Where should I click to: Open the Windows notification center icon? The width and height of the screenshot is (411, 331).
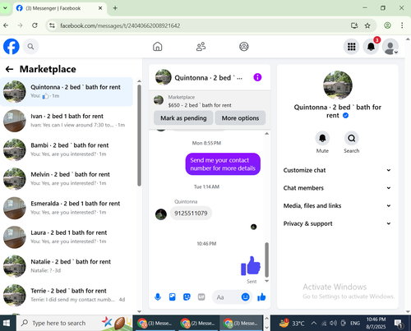(x=399, y=324)
